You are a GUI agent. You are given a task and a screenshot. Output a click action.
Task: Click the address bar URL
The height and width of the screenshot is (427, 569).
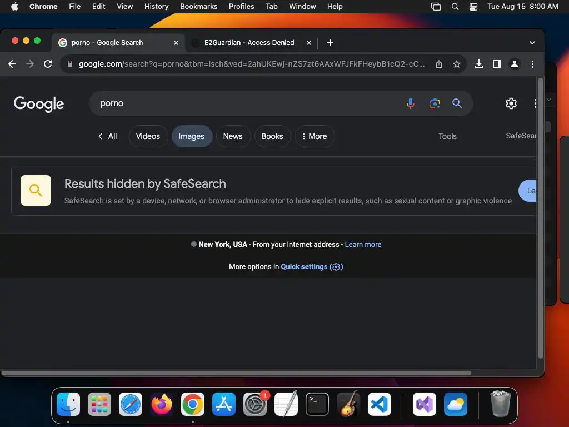point(252,64)
